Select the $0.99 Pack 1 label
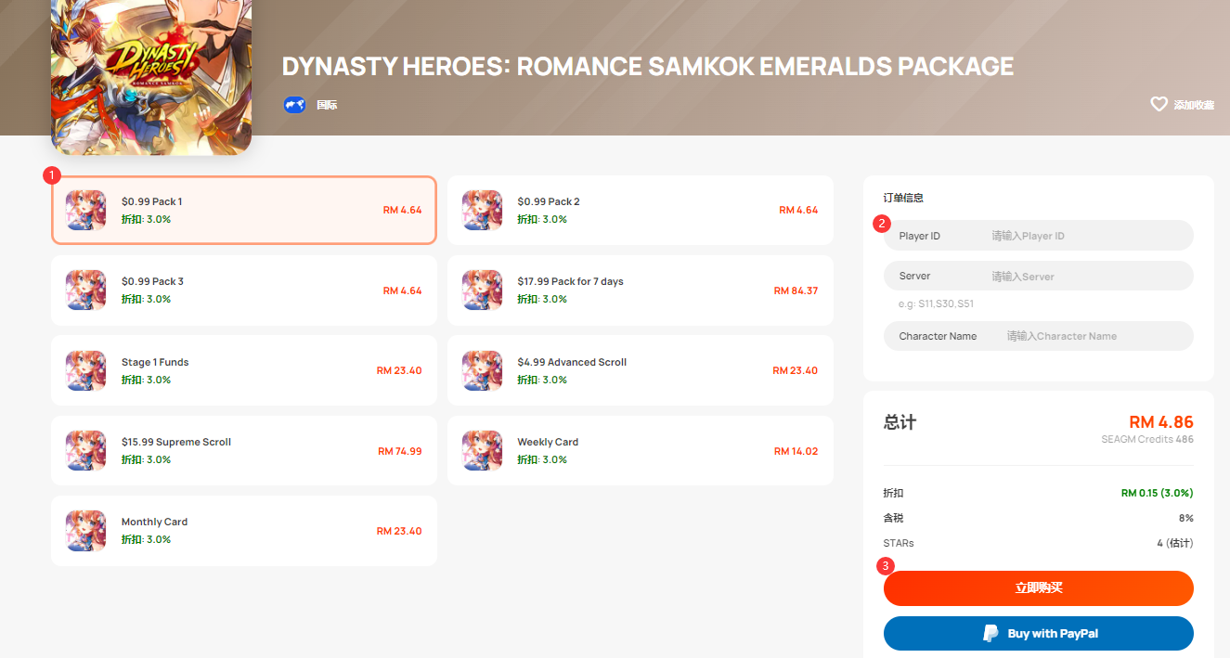 click(x=151, y=201)
